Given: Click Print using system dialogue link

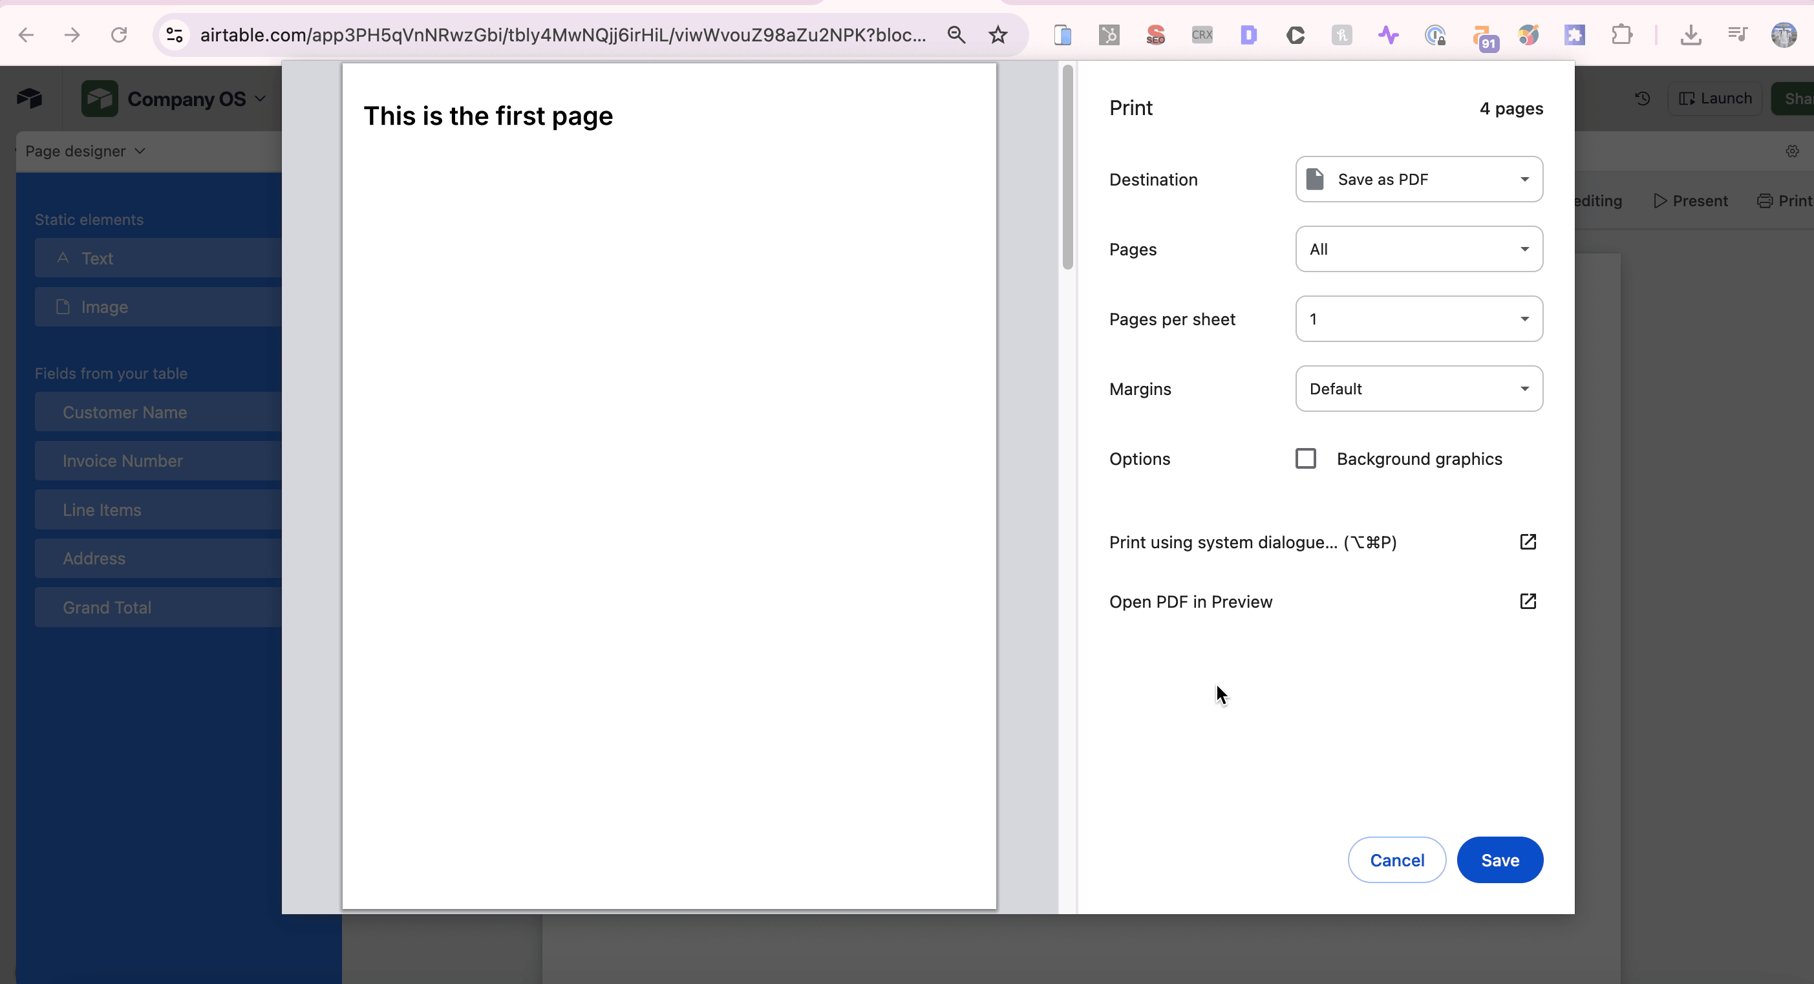Looking at the screenshot, I should pos(1252,542).
